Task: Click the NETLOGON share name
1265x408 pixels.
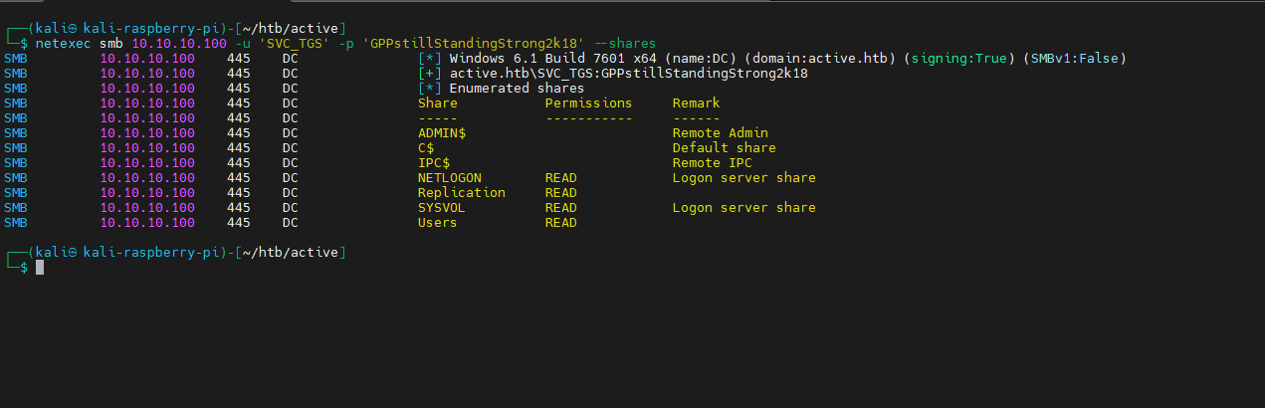Action: click(450, 178)
